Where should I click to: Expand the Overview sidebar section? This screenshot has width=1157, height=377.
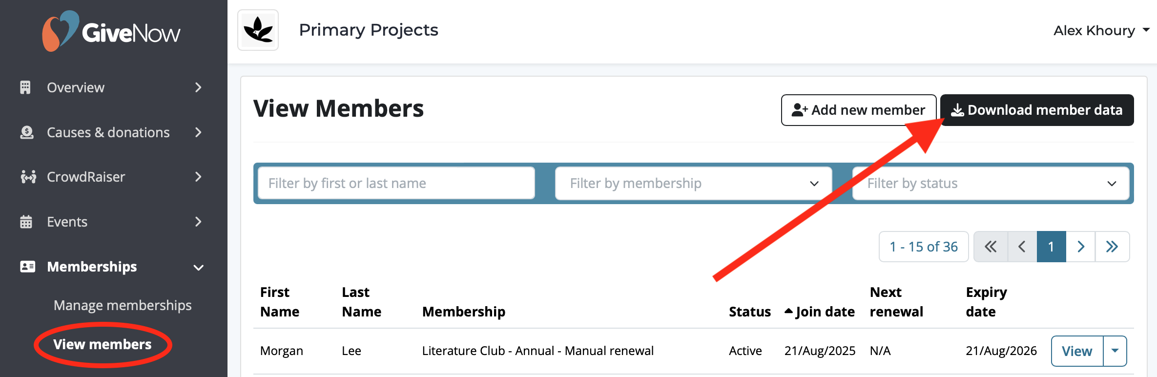click(x=198, y=87)
